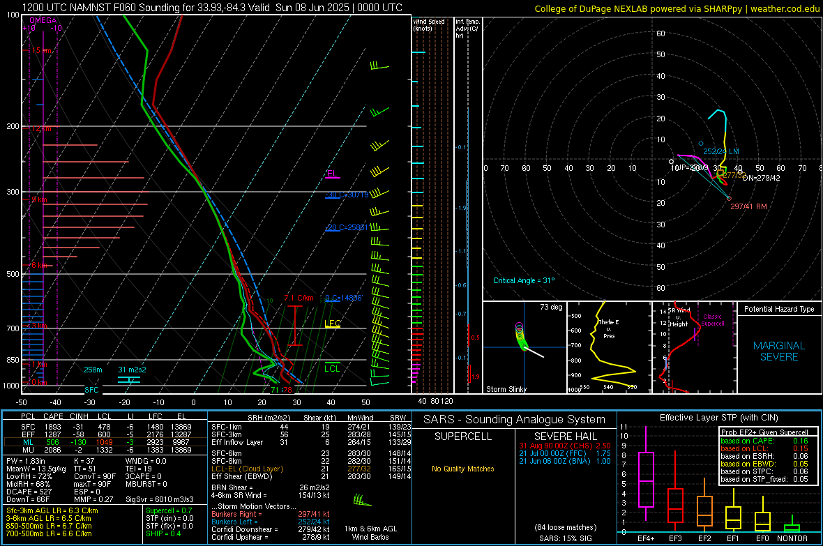
Task: Click the DCAPE = 527 value
Action: pyautogui.click(x=29, y=492)
